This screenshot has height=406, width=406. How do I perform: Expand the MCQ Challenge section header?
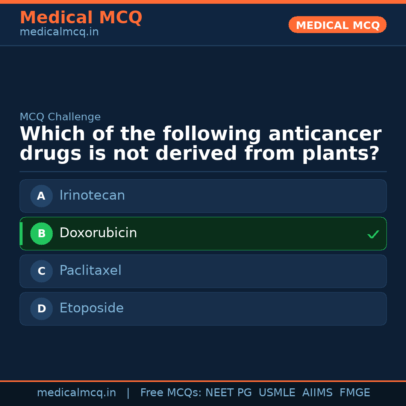coord(60,117)
